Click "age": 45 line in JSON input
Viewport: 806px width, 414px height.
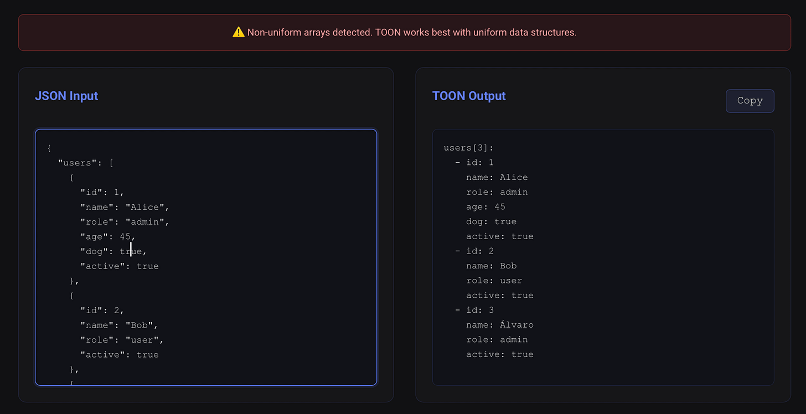[x=108, y=236]
